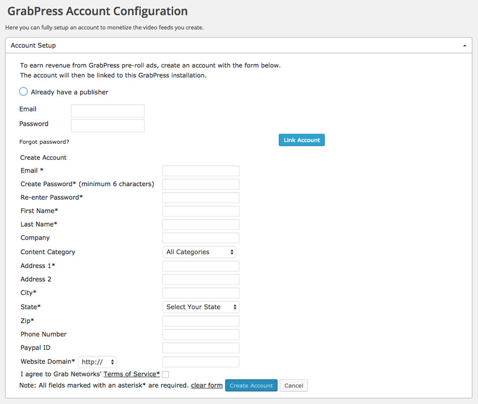
Task: Click the Company input field
Action: (201, 238)
